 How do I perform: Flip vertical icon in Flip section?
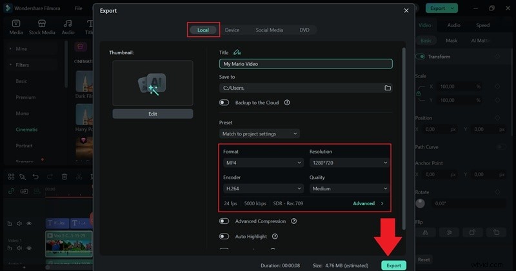pyautogui.click(x=449, y=232)
